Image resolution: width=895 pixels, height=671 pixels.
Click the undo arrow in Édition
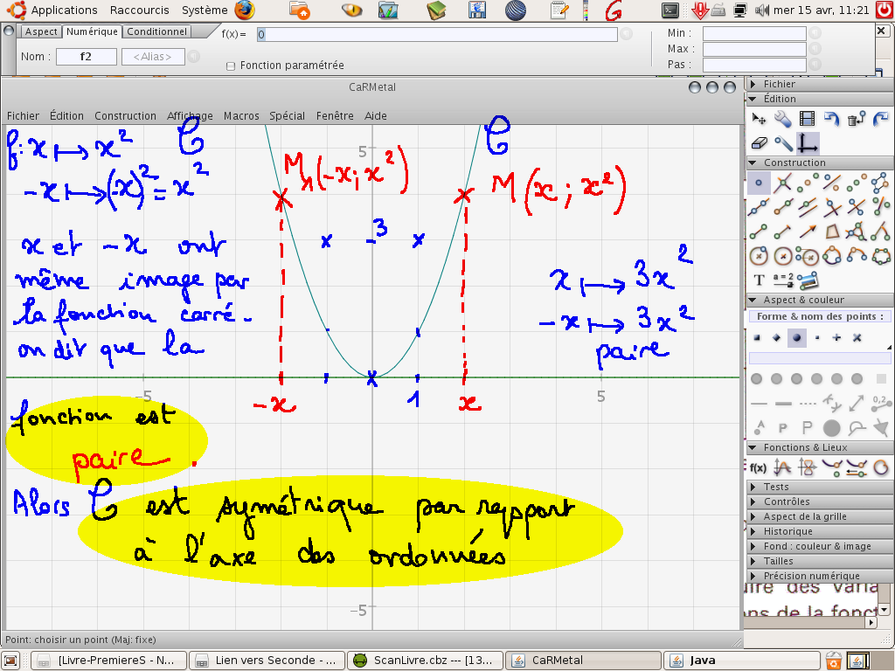point(832,119)
